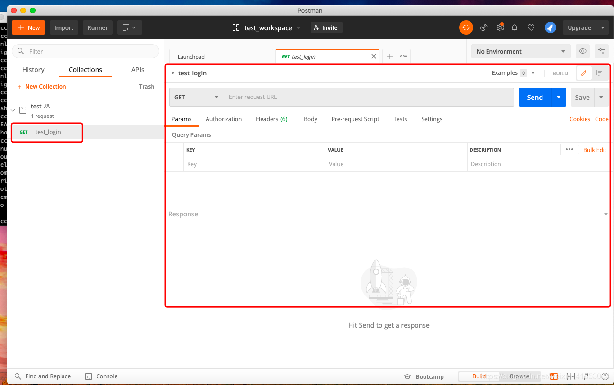Click the query param Key cell
This screenshot has height=385, width=614.
[x=254, y=164]
